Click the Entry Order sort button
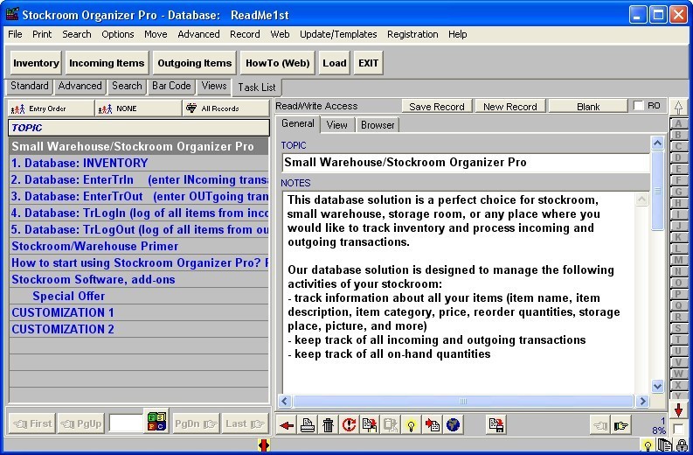 coord(51,108)
